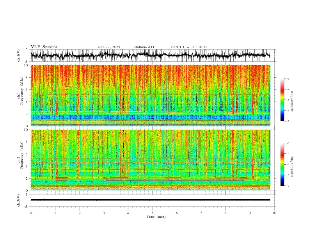Screen dimensions: 309x239
Task: Select the "ch.1(V)" waveform axis label
Action: 19,55
